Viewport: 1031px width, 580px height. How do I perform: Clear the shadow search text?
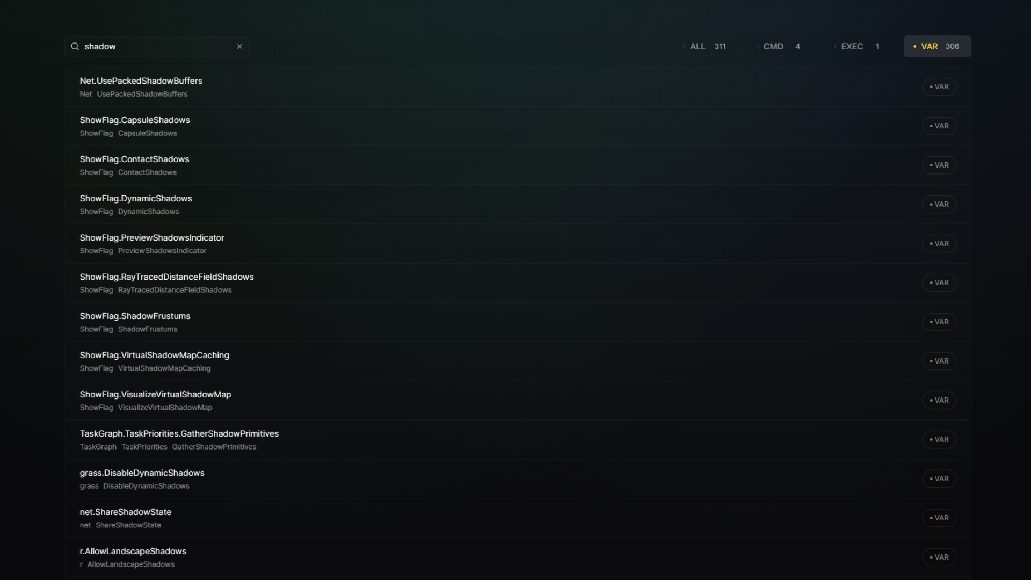239,46
